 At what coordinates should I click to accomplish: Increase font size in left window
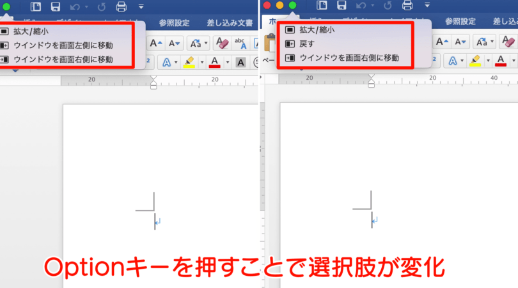tap(156, 44)
